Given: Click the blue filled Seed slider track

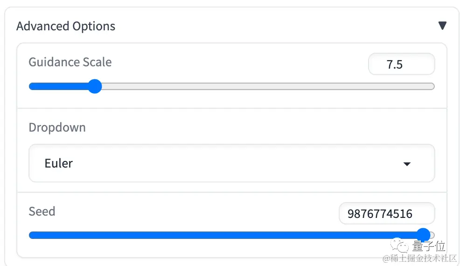Looking at the screenshot, I should (223, 235).
